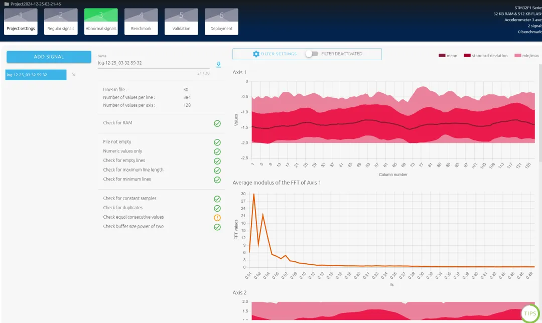Viewport: 542px width, 323px height.
Task: Open the project folder icon in title bar
Action: 6,4
